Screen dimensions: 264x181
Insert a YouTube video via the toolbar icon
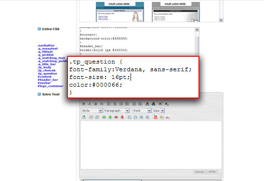(x=156, y=117)
